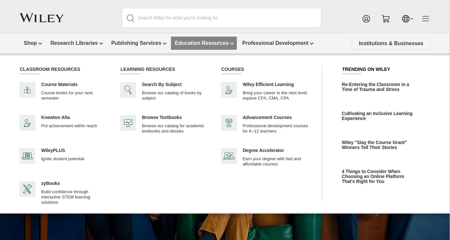This screenshot has width=450, height=240.
Task: Click the 'Build confidence through interactive STEM' description
Action: point(66,197)
